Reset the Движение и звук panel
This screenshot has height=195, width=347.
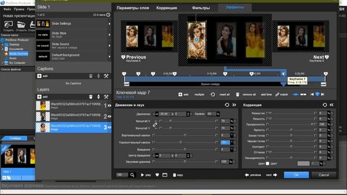227,105
